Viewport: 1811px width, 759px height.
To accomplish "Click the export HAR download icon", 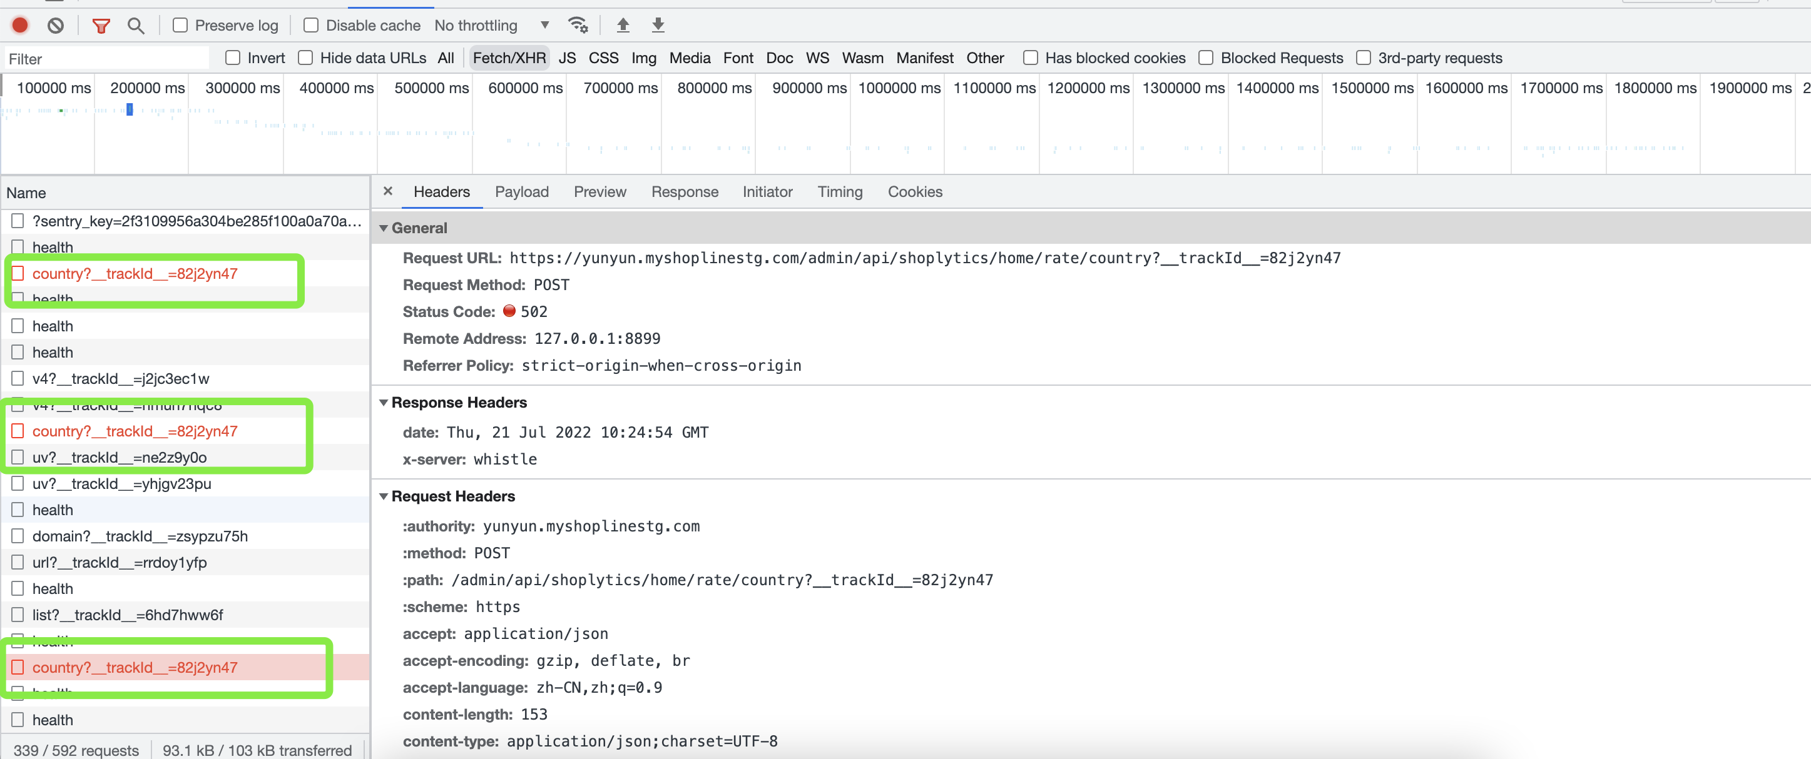I will click(x=658, y=26).
